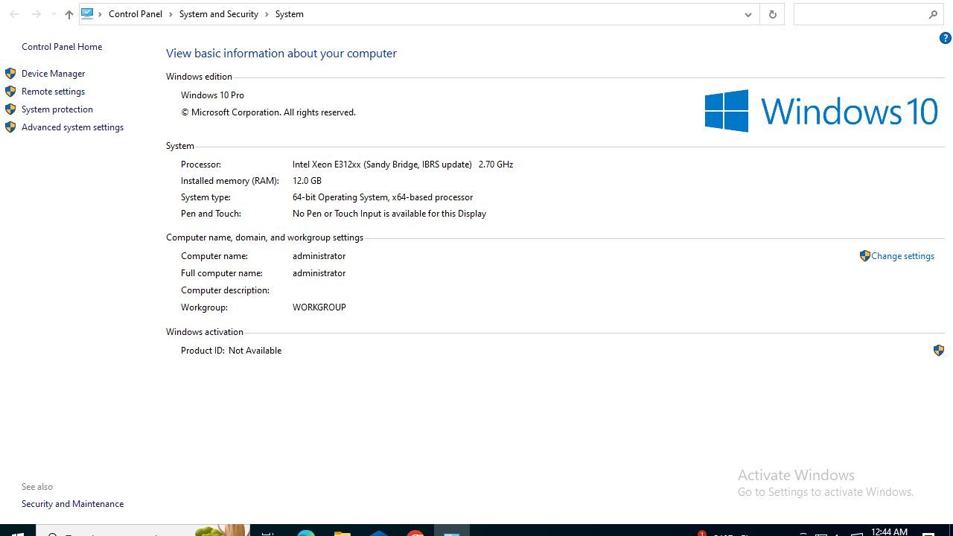953x536 pixels.
Task: Expand chevron after Control Panel breadcrumb
Action: (170, 14)
